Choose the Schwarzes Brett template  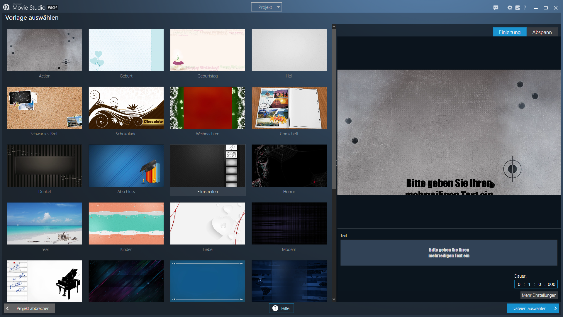coord(45,108)
